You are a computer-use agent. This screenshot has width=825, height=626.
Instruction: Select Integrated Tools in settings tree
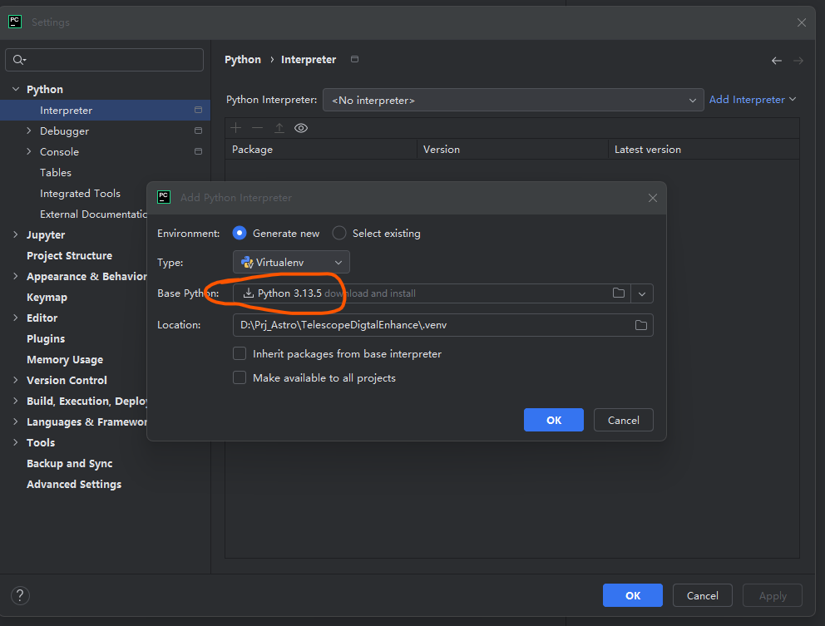click(x=80, y=193)
